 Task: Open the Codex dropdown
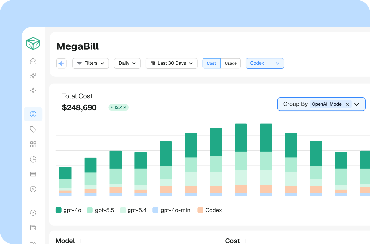click(x=265, y=63)
